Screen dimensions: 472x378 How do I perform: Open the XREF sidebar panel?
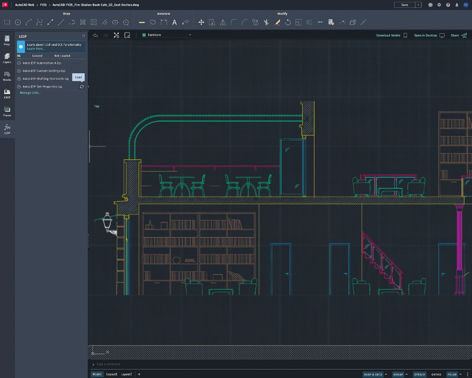[x=7, y=94]
